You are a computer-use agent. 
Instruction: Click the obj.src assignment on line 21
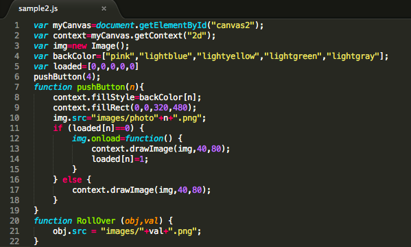point(127,231)
